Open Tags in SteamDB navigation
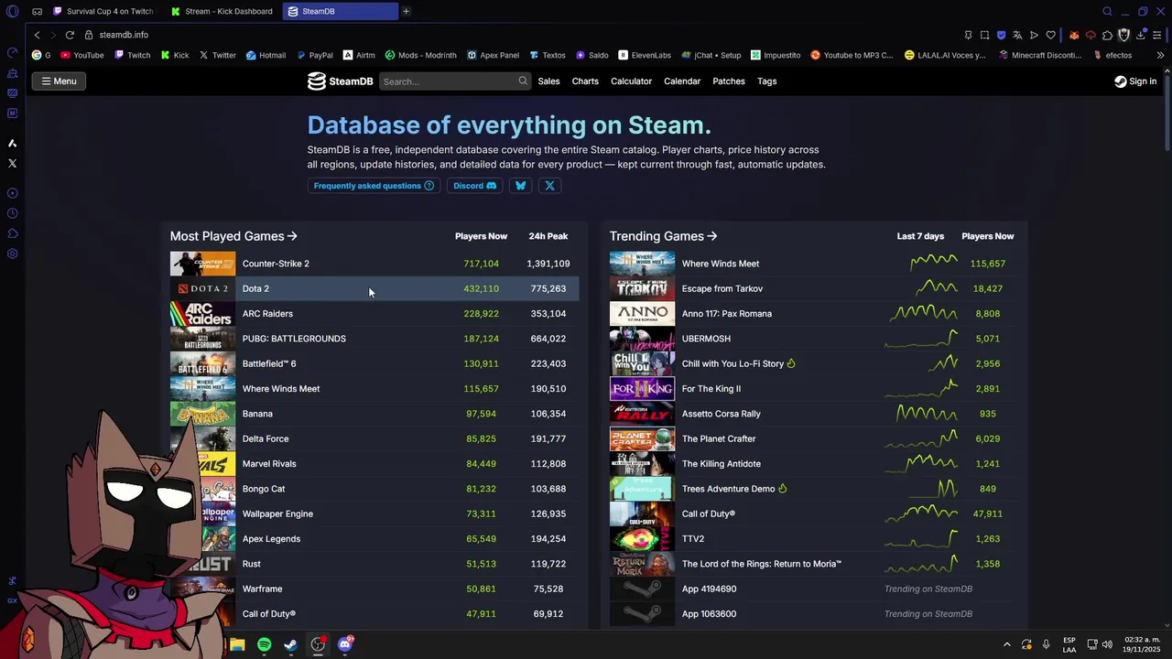This screenshot has width=1172, height=659. coord(767,81)
